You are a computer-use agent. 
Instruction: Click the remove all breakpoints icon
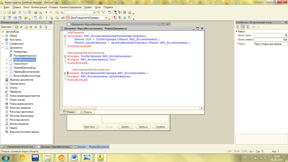click(x=130, y=18)
